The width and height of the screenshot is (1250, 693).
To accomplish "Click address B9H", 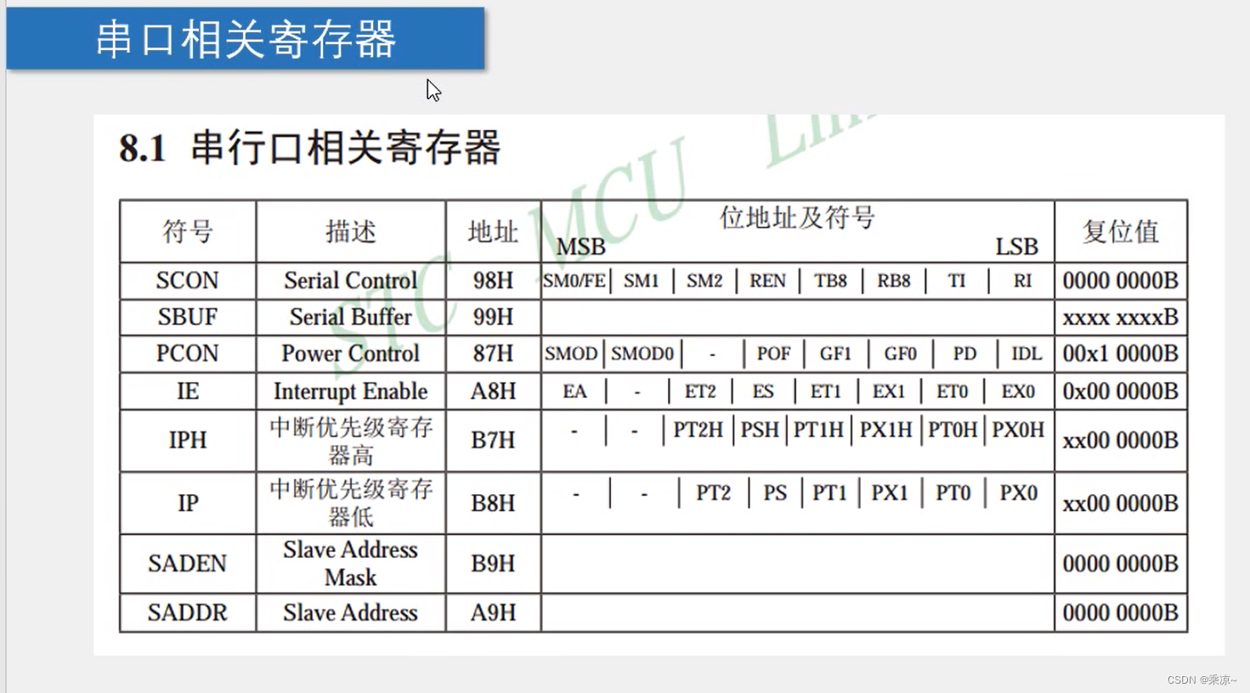I will [x=493, y=563].
